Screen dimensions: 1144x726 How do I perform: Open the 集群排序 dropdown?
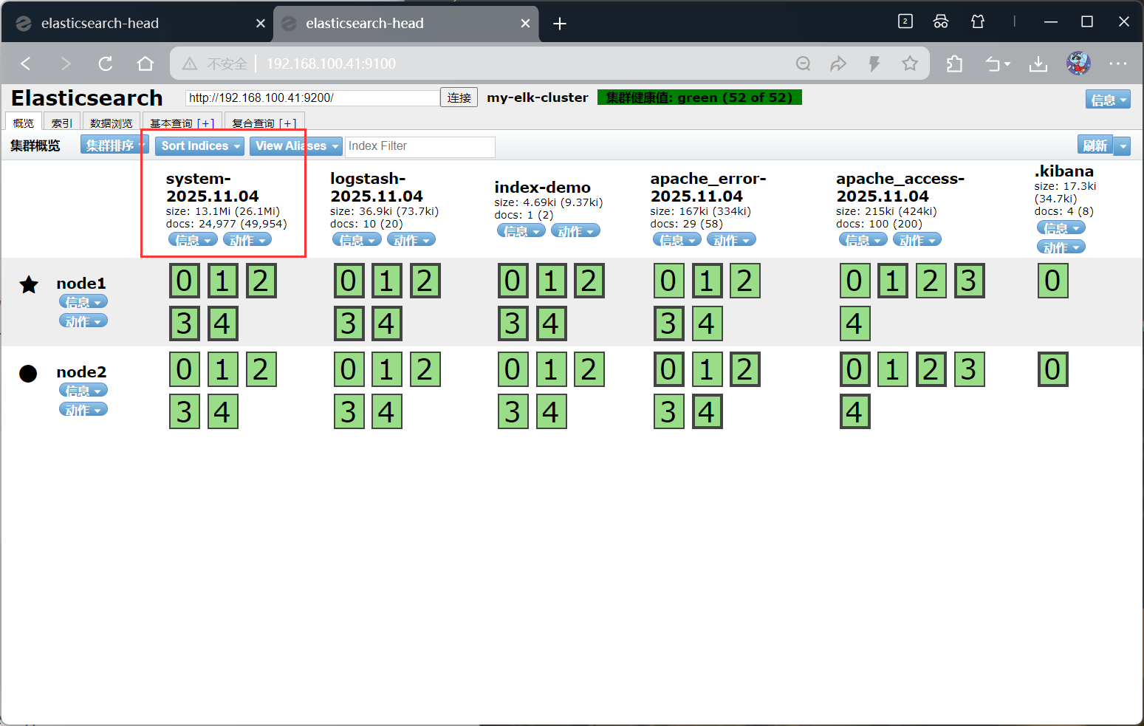(114, 145)
